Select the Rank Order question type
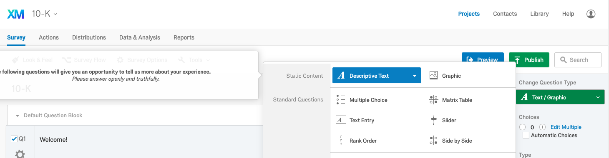This screenshot has width=609, height=158. coord(357,141)
